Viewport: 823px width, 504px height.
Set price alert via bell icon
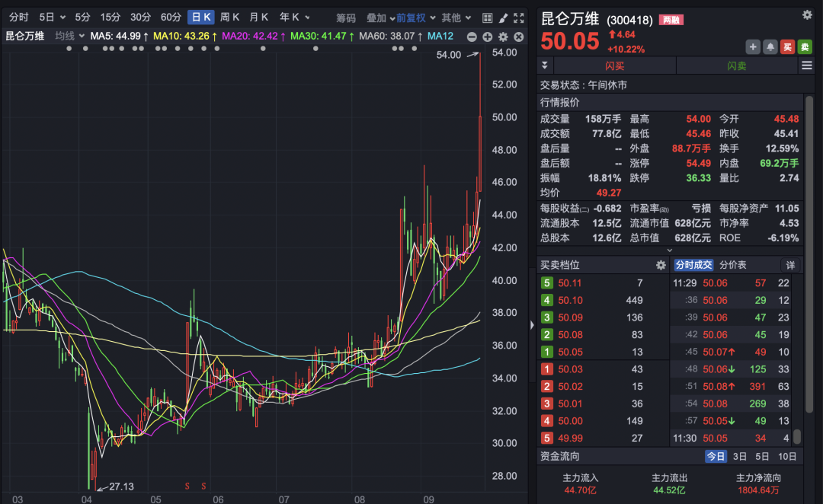click(770, 46)
